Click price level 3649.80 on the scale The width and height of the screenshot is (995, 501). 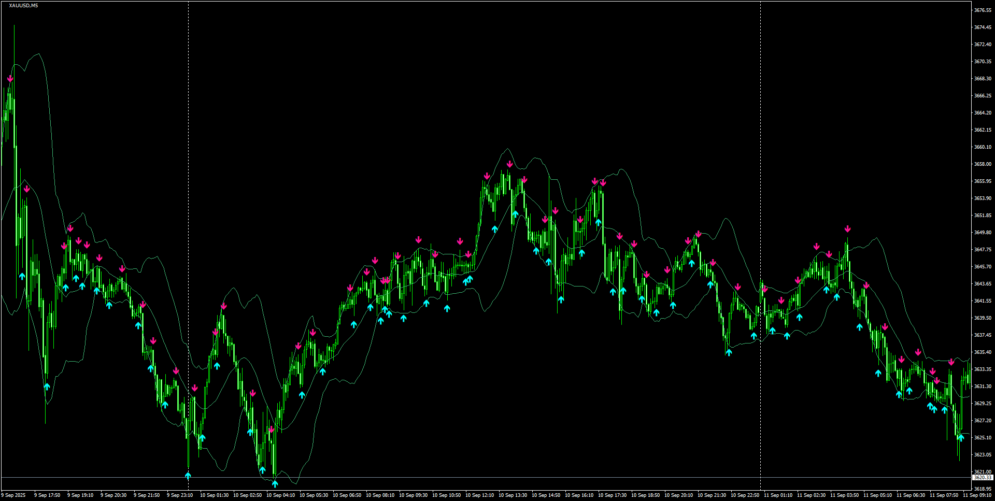983,233
